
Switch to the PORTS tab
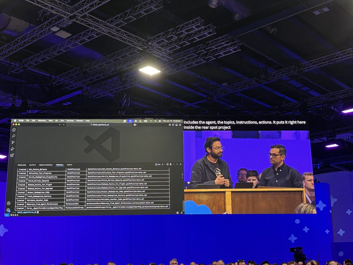(69, 165)
